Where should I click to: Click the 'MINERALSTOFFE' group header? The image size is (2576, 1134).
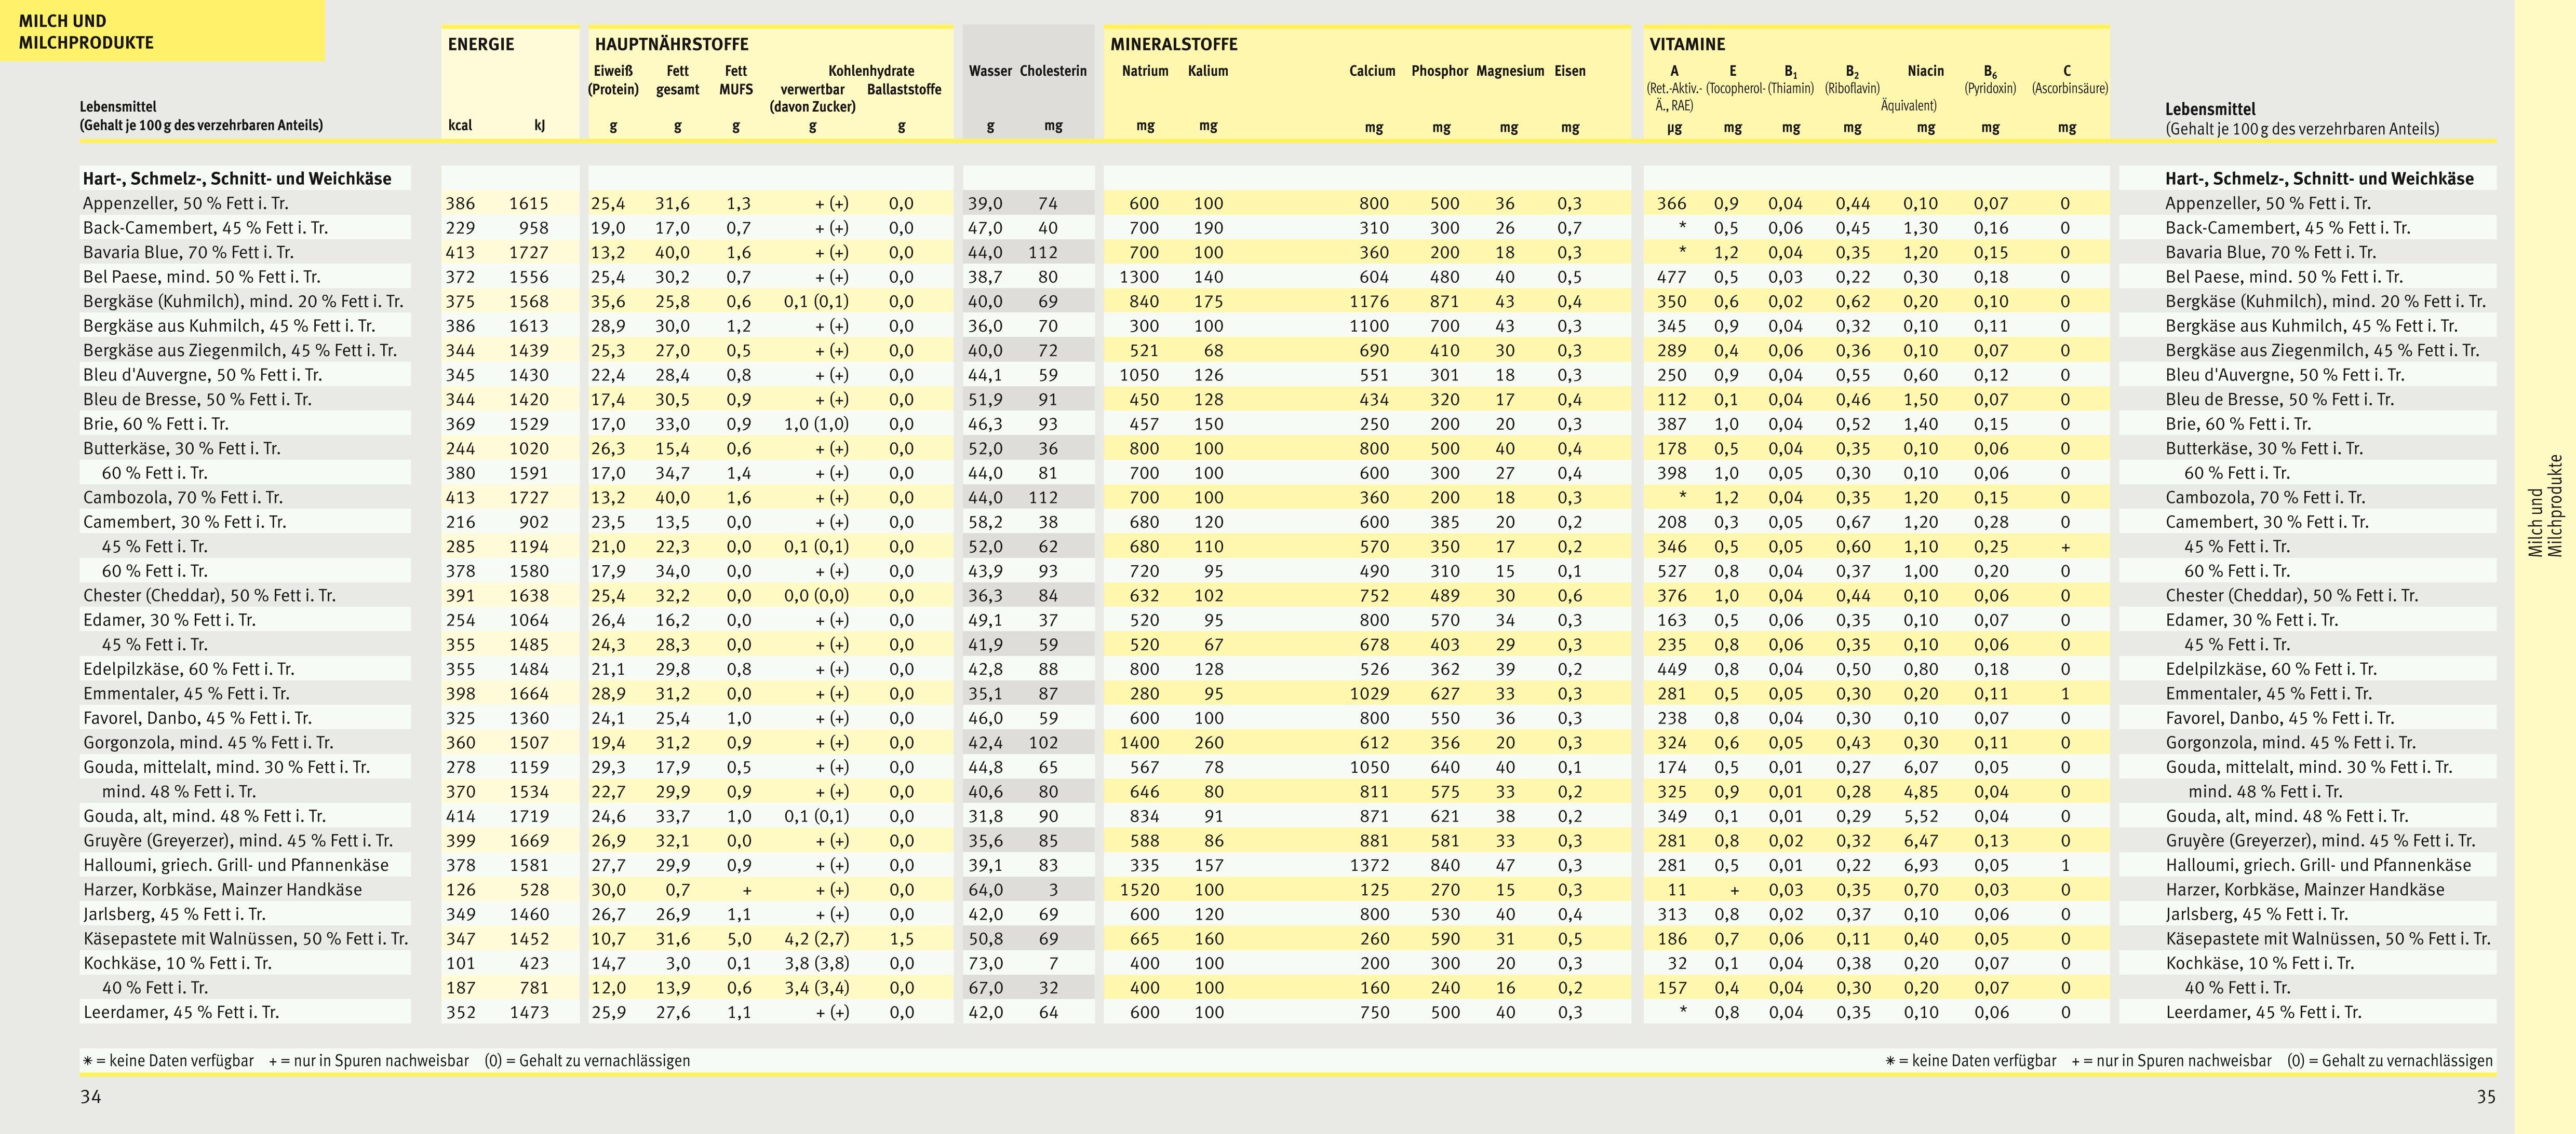point(1173,44)
